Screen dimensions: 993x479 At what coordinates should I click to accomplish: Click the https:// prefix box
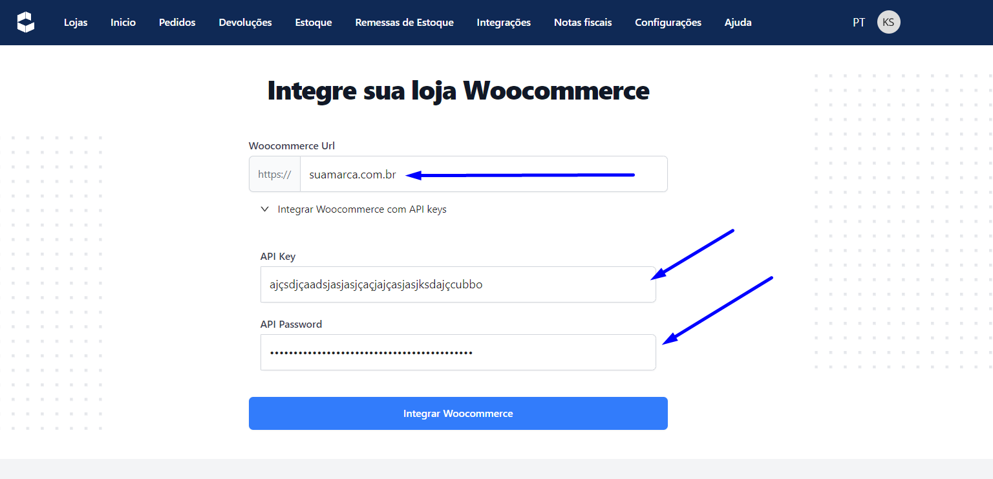[275, 174]
